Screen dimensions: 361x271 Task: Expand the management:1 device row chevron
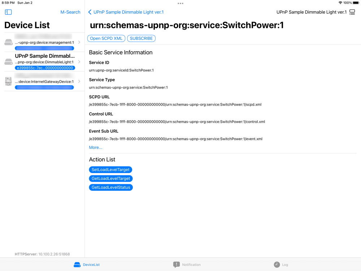[79, 42]
